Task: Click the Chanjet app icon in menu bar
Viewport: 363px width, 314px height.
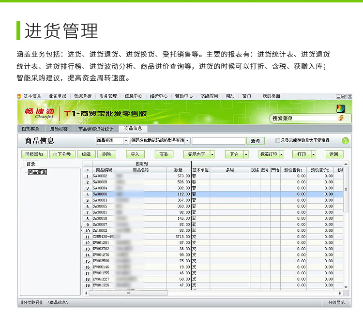Action: (x=19, y=96)
